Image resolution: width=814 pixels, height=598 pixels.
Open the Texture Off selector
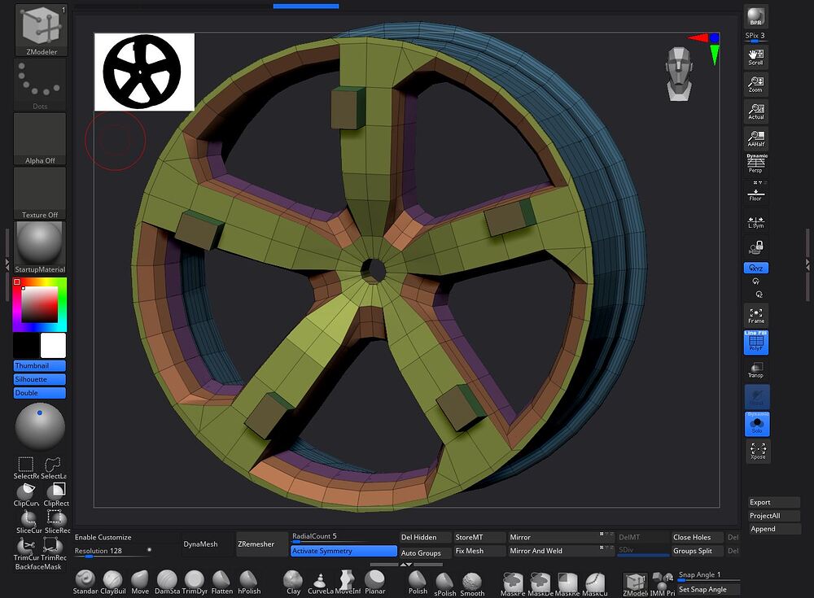40,193
